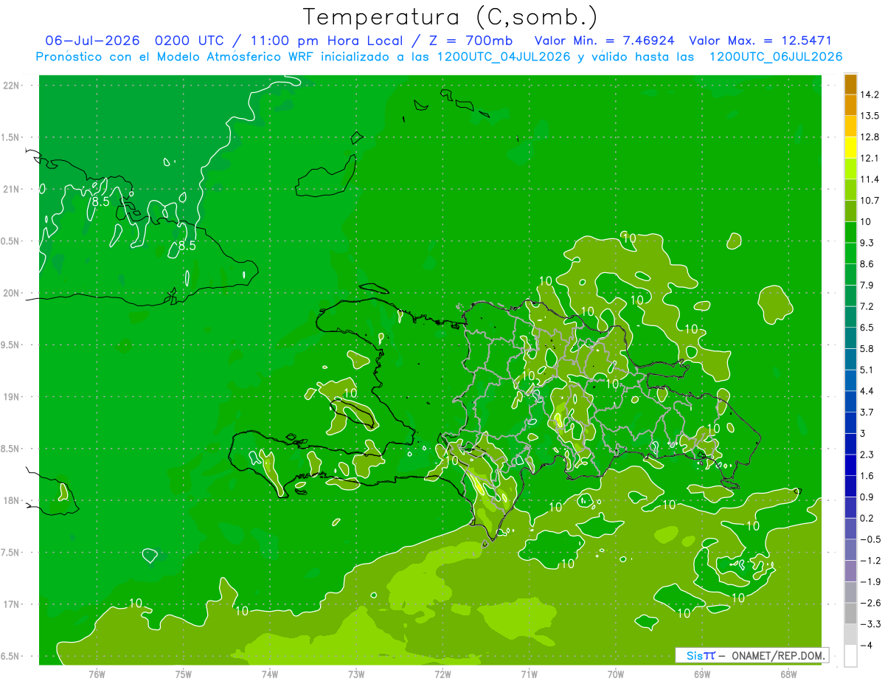This screenshot has width=885, height=684.
Task: Click the '10.7' colorbar value
Action: click(x=869, y=201)
